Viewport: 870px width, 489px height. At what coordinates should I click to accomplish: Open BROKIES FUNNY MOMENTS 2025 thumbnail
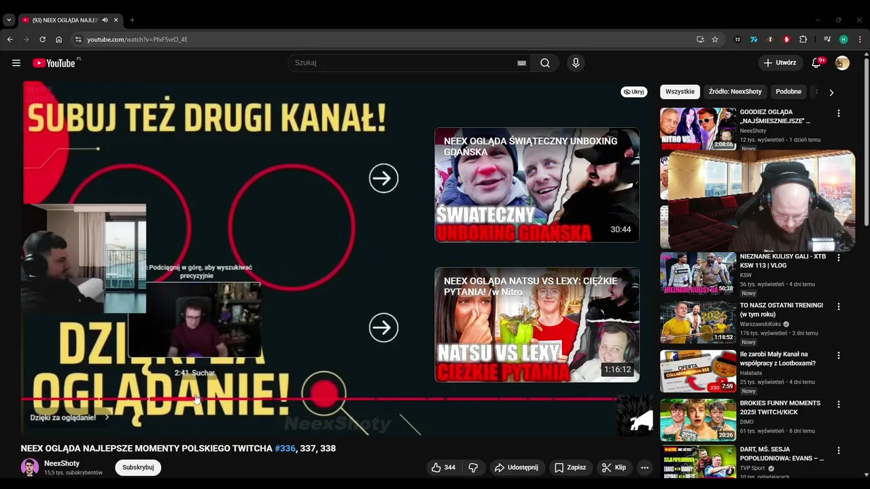tap(698, 420)
